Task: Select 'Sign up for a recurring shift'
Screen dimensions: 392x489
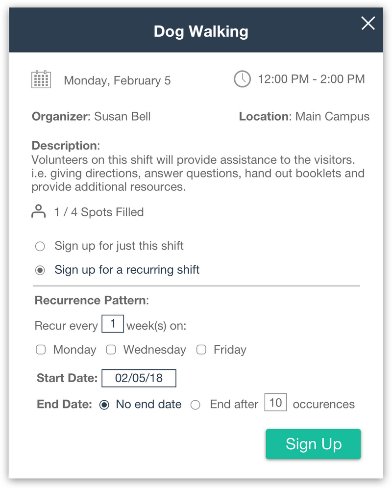Action: coord(40,270)
